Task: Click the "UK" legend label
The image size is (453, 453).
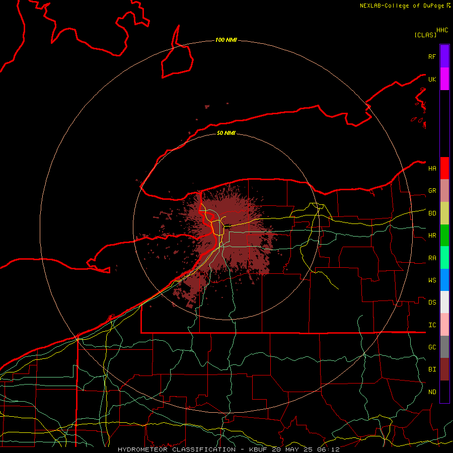Action: [x=432, y=79]
